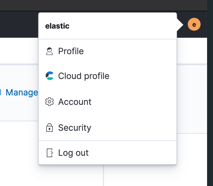Click the popover arrow near avatar
The height and width of the screenshot is (186, 213).
click(180, 25)
